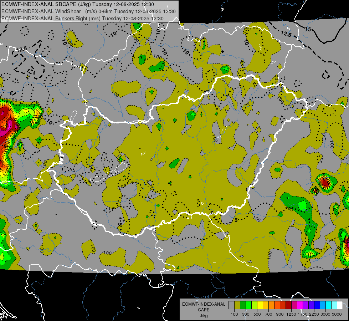Click the 700 legend scale label

click(x=268, y=314)
